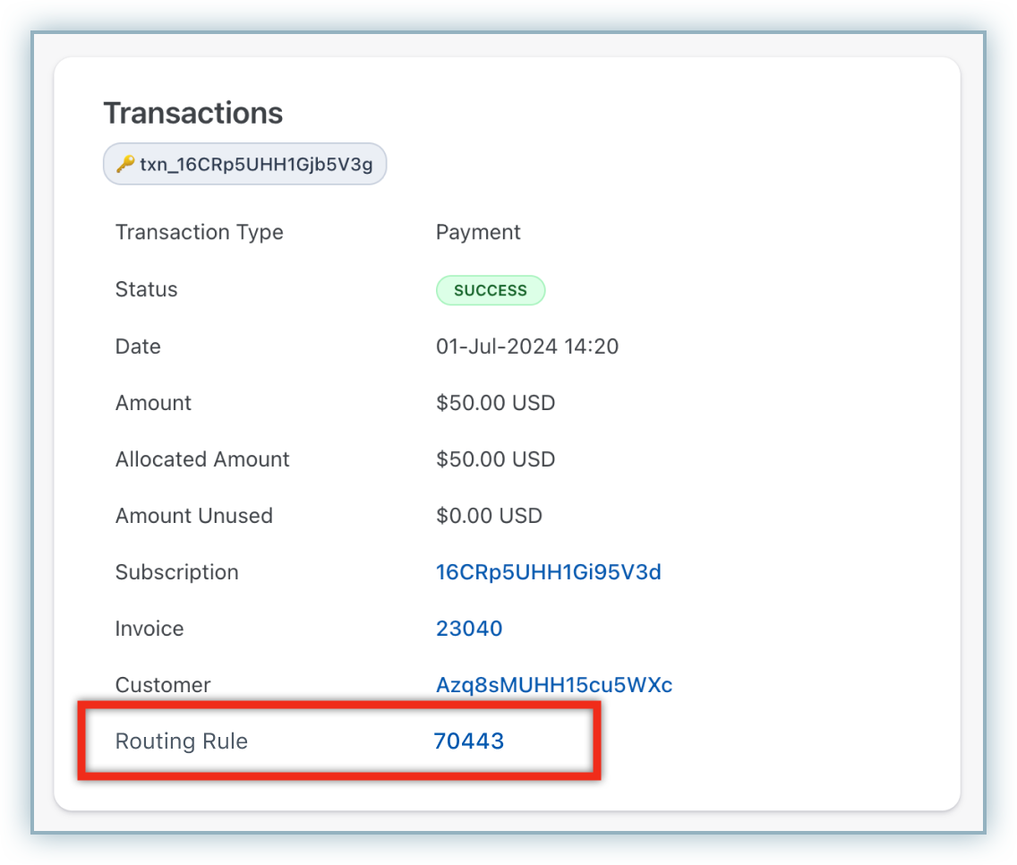Viewport: 1017px width, 865px height.
Task: Click the Transactions heading
Action: pyautogui.click(x=192, y=113)
